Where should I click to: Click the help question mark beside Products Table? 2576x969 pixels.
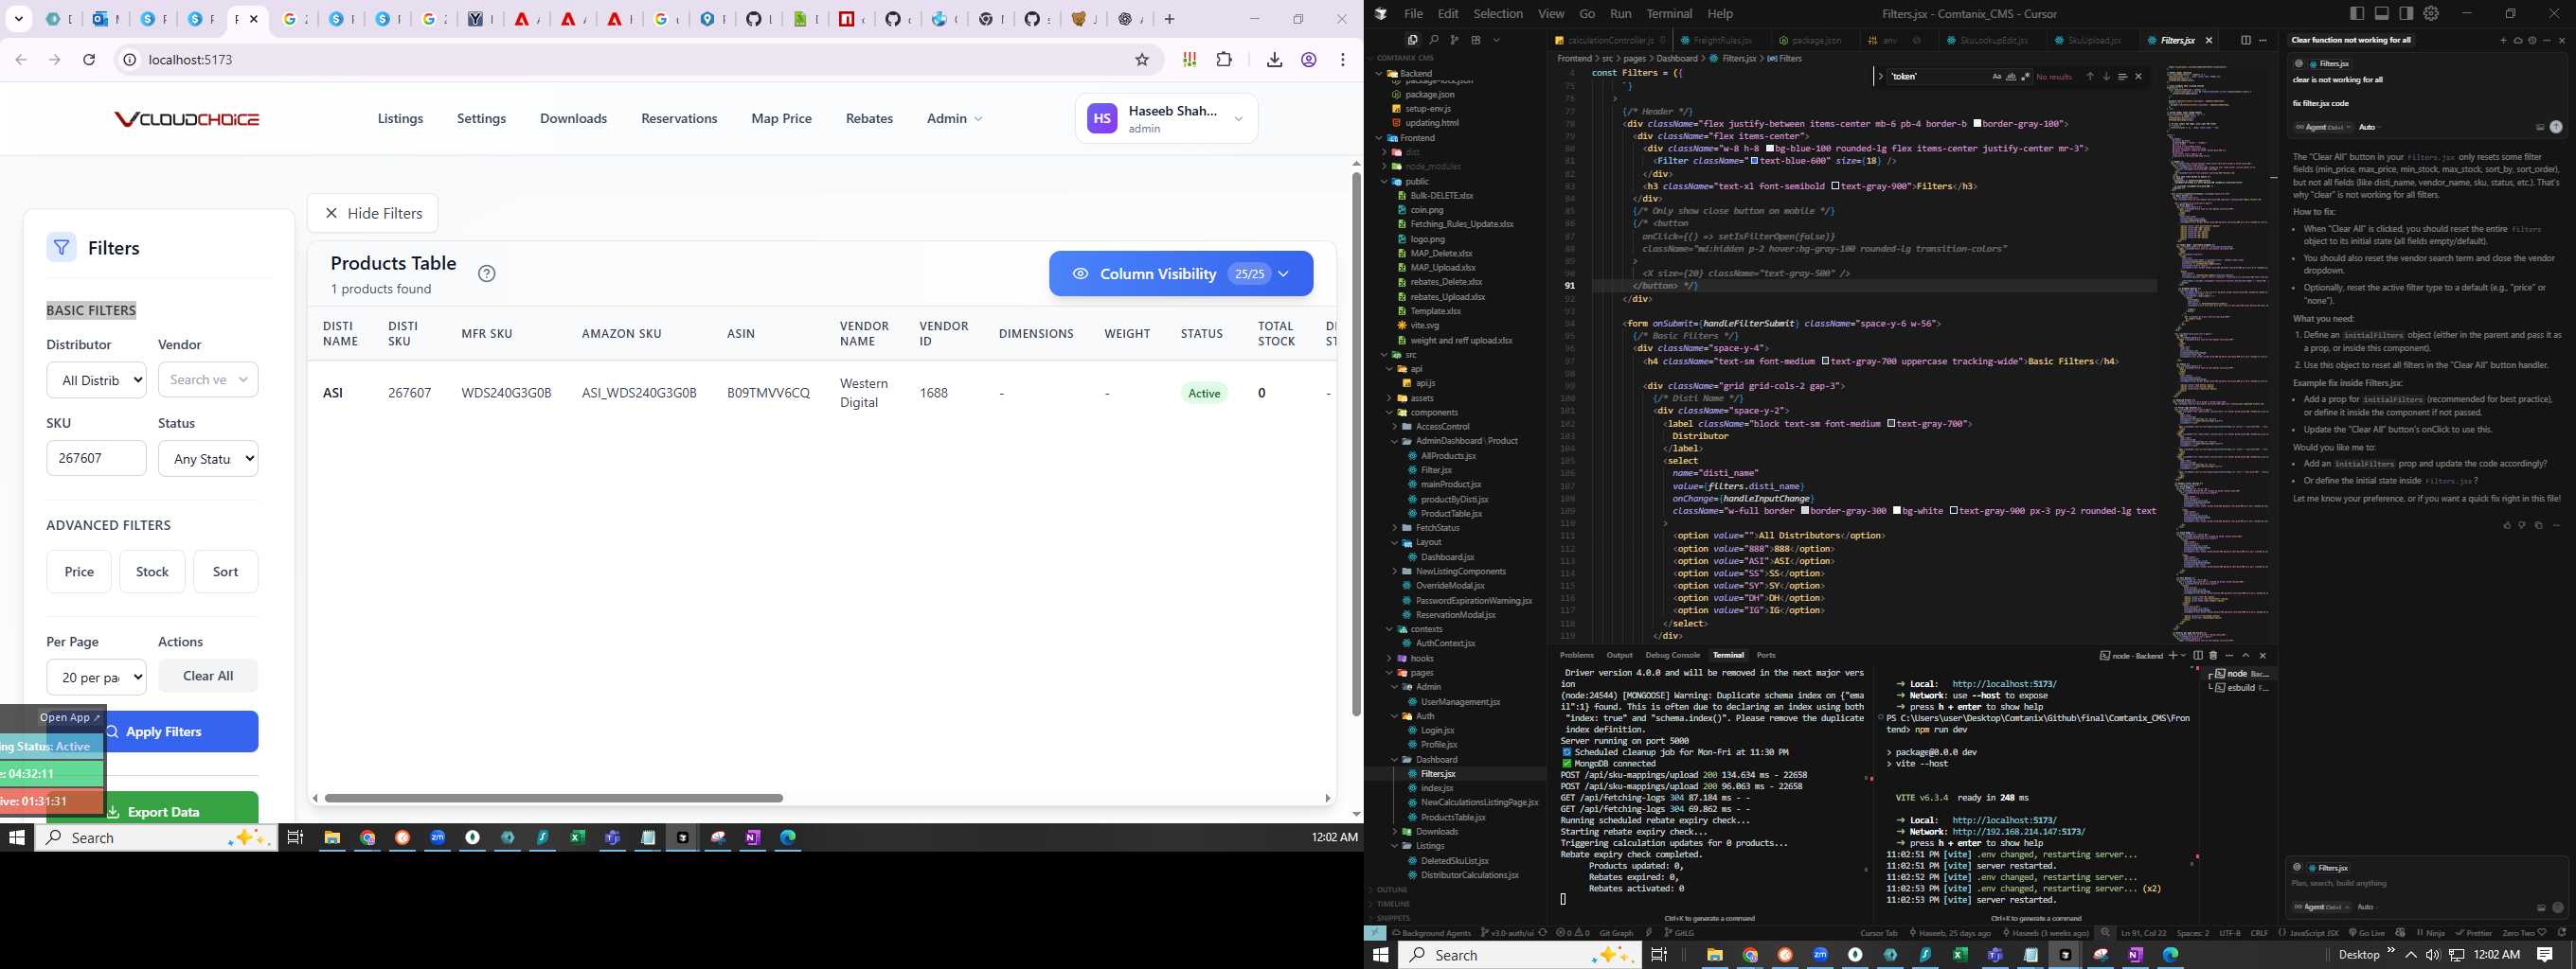(x=487, y=273)
